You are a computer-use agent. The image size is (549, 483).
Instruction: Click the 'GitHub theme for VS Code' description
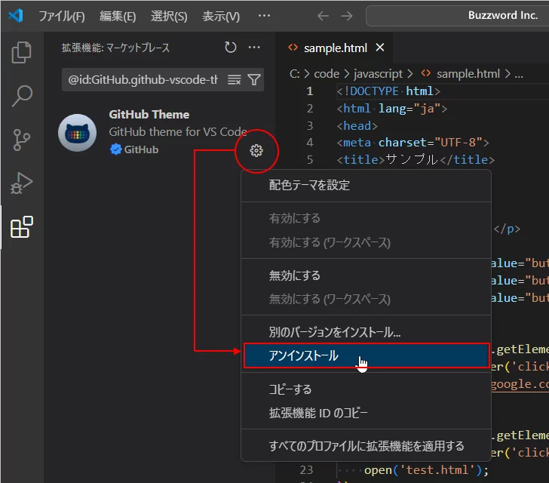[178, 132]
